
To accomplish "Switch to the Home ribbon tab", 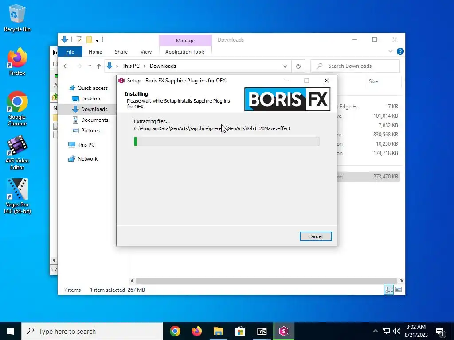I will [x=95, y=52].
